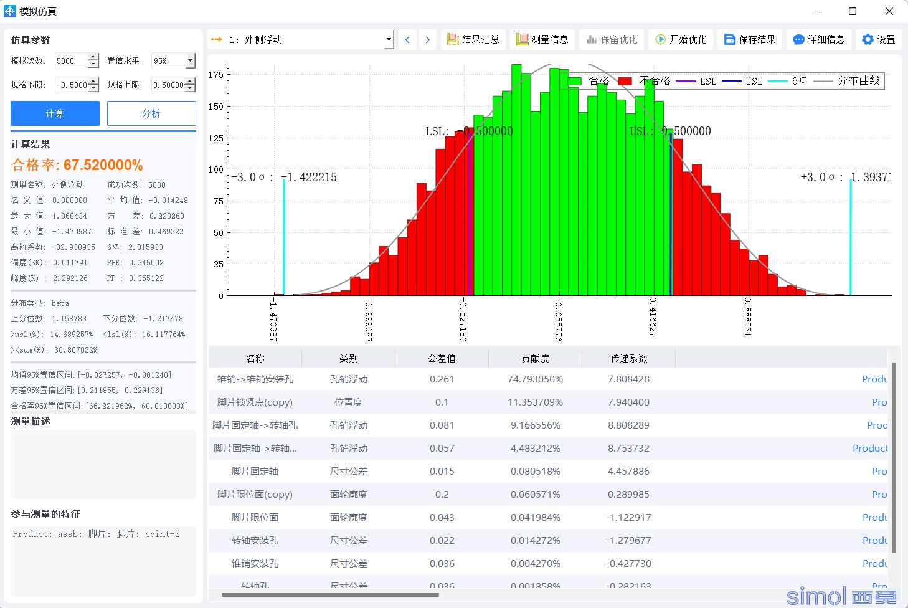Select the 转轴安装孔 row
Viewport: 908px width, 608px height.
coord(548,540)
